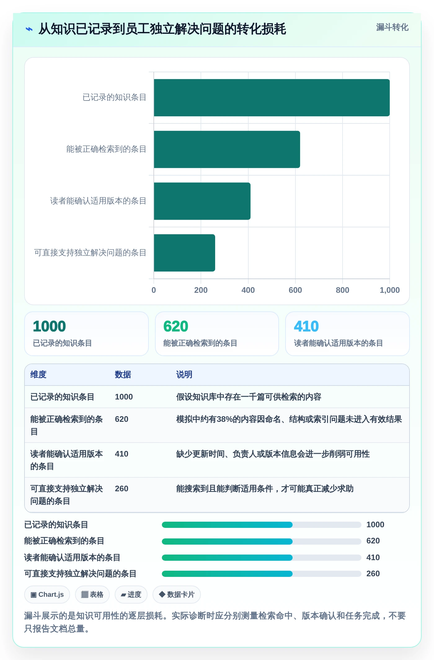The height and width of the screenshot is (660, 434).
Task: Click the 数据 column header
Action: 123,375
